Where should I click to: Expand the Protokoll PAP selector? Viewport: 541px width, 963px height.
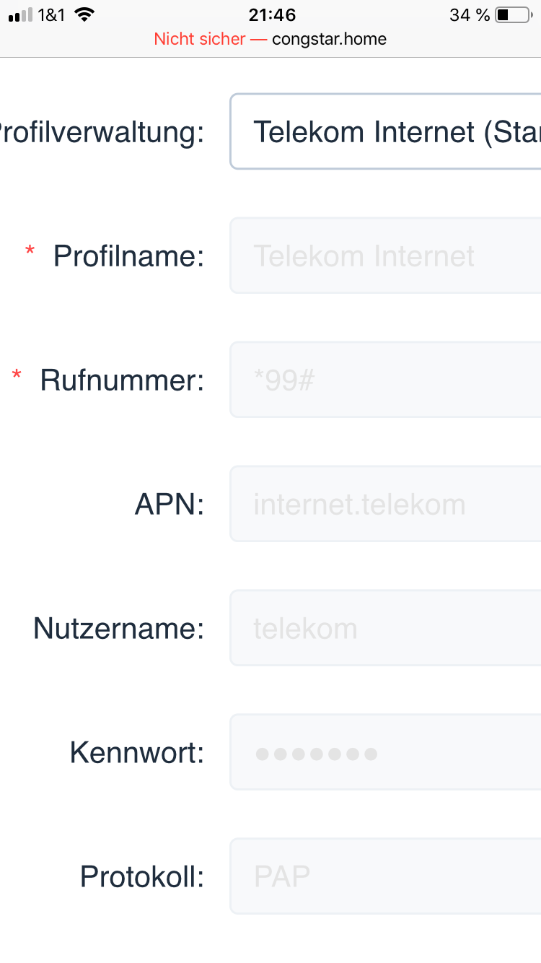coord(386,876)
